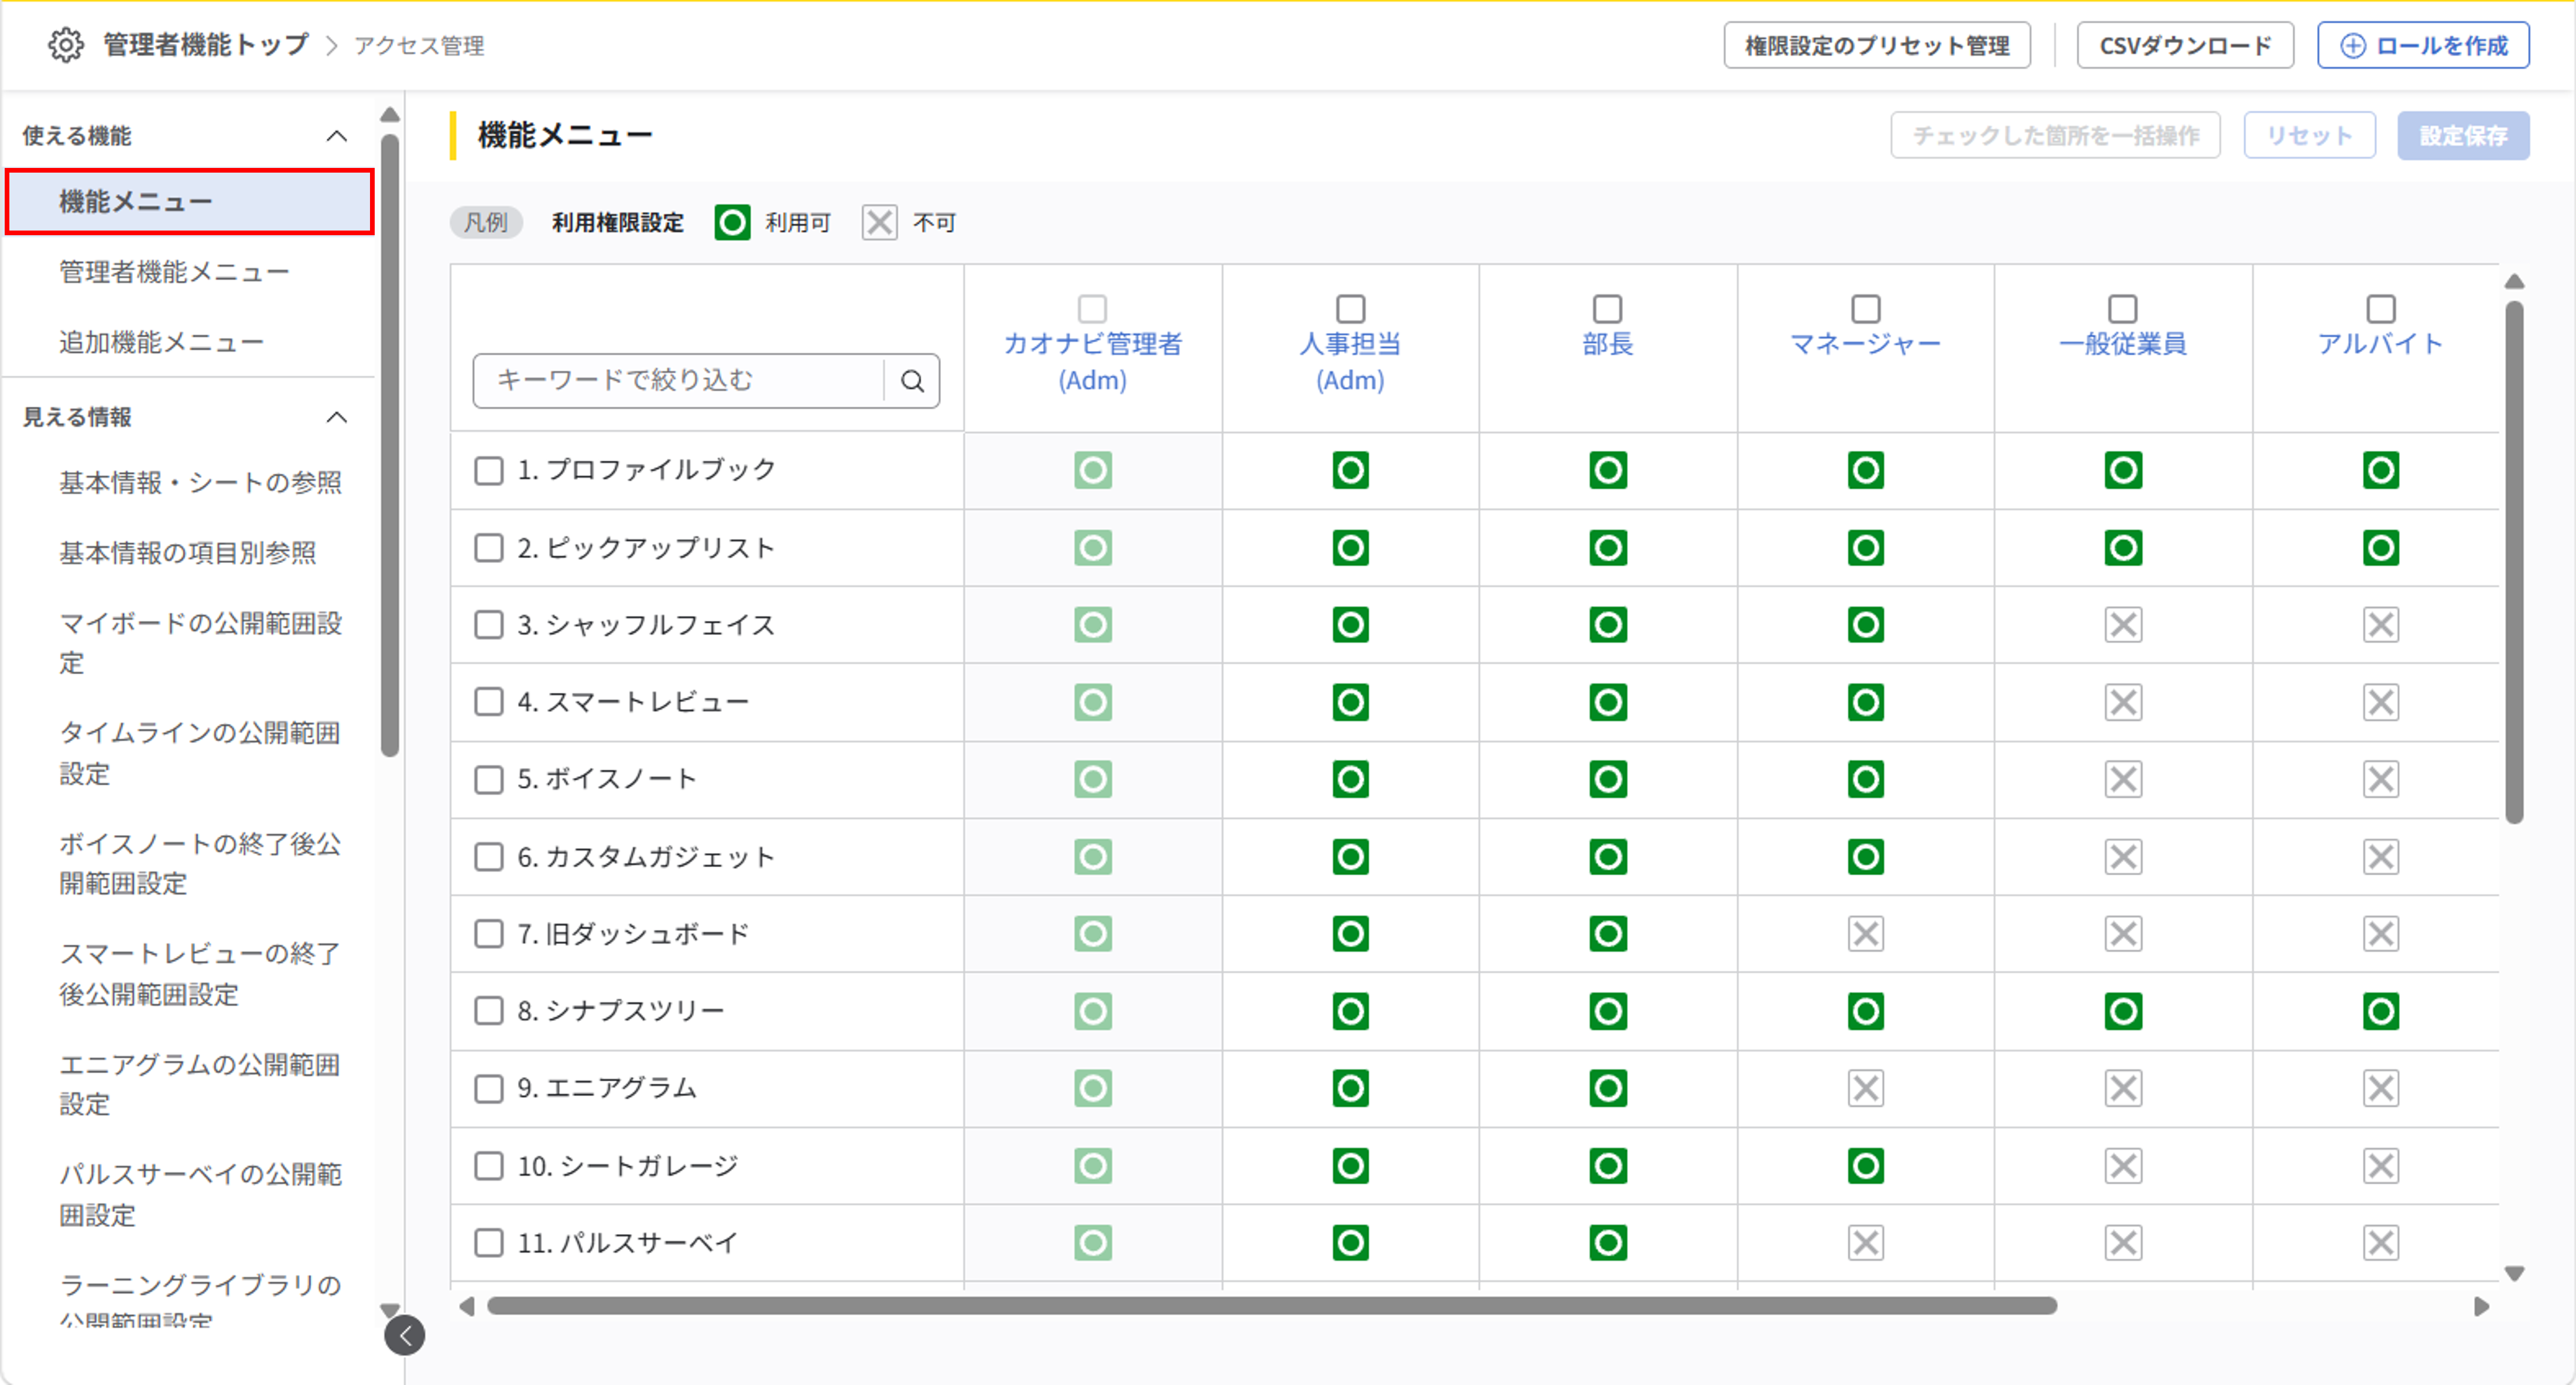This screenshot has height=1385, width=2576.
Task: Toggle マネージャー permission for ピックアップリスト
Action: [x=1866, y=548]
